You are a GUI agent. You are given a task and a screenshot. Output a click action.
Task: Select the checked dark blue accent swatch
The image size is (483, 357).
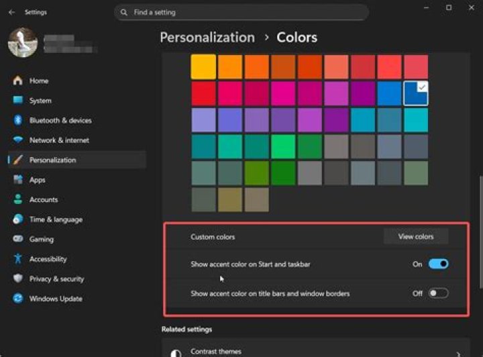(x=416, y=93)
